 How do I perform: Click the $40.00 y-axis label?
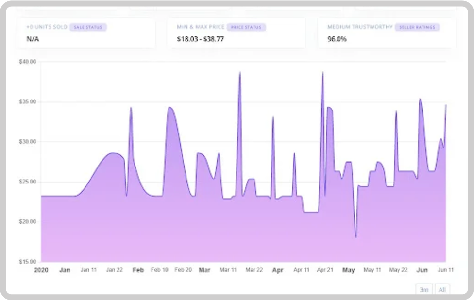27,62
